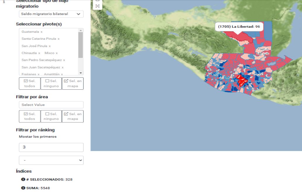Click info icon next to # SELECCIONADOS
This screenshot has height=193, width=302.
click(23, 179)
